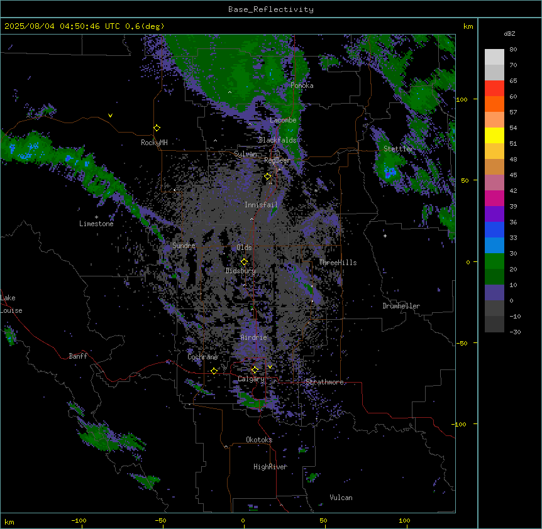
Task: Click the Calgary city label
Action: click(x=252, y=379)
